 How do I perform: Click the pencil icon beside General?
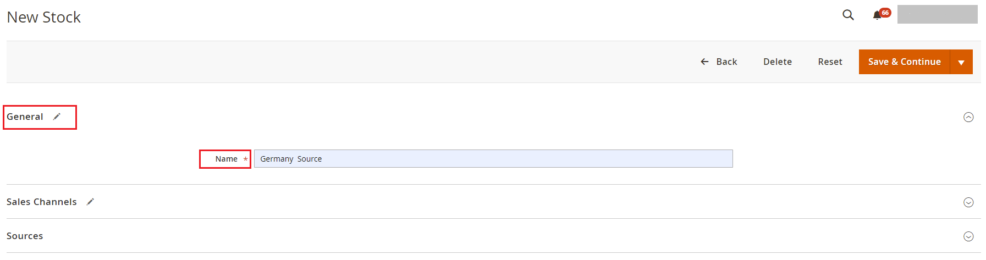tap(57, 117)
